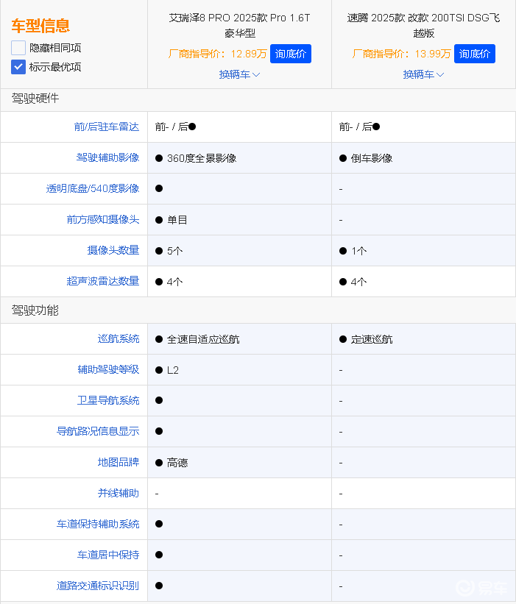
Task: Open the 车道居中保持 parameter link
Action: click(x=108, y=555)
